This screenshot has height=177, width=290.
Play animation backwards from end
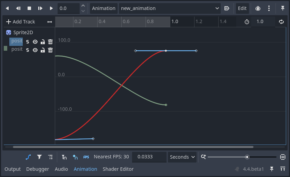[18, 8]
